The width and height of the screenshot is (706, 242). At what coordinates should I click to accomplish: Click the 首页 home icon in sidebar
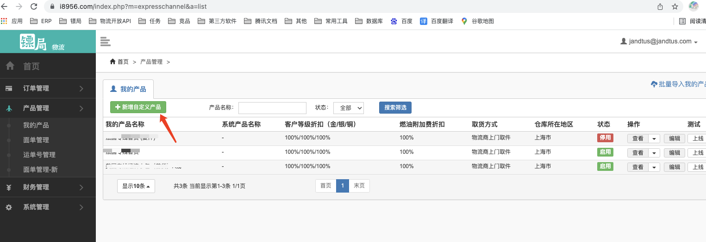coord(10,66)
